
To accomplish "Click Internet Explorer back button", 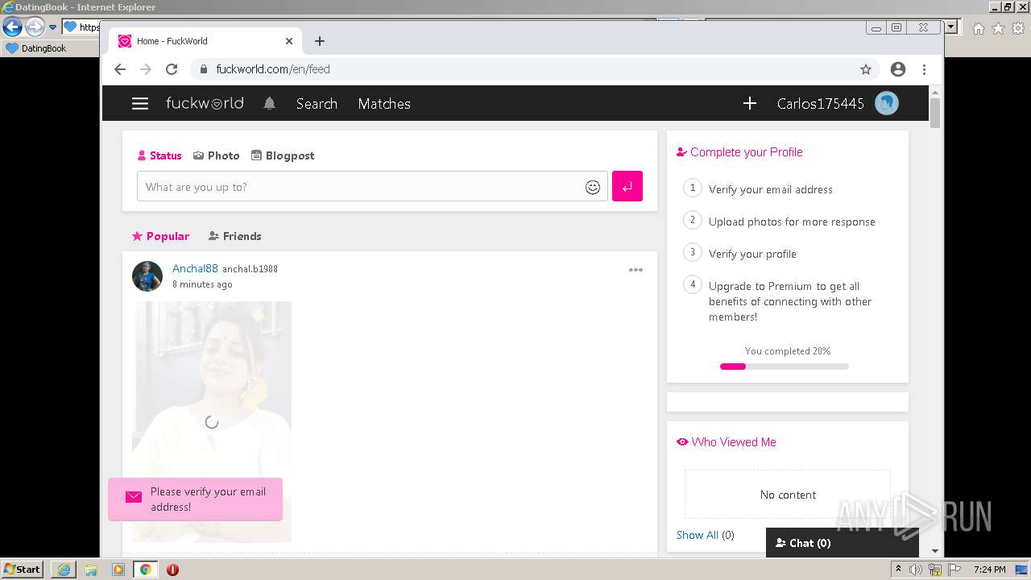I will pyautogui.click(x=12, y=27).
